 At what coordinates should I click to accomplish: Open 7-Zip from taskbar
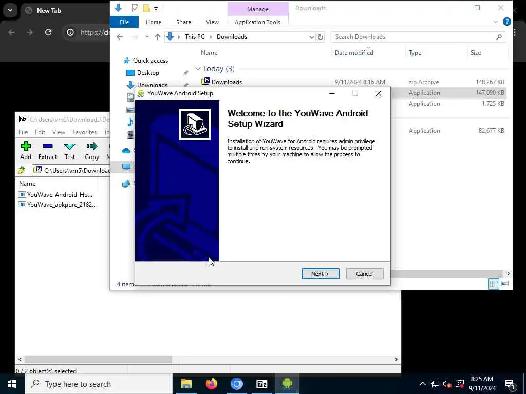click(x=261, y=384)
